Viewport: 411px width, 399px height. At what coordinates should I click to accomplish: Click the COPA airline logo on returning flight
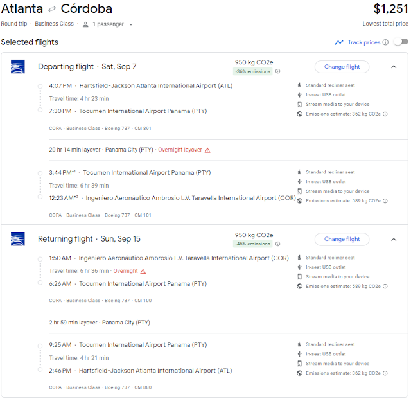tap(18, 239)
